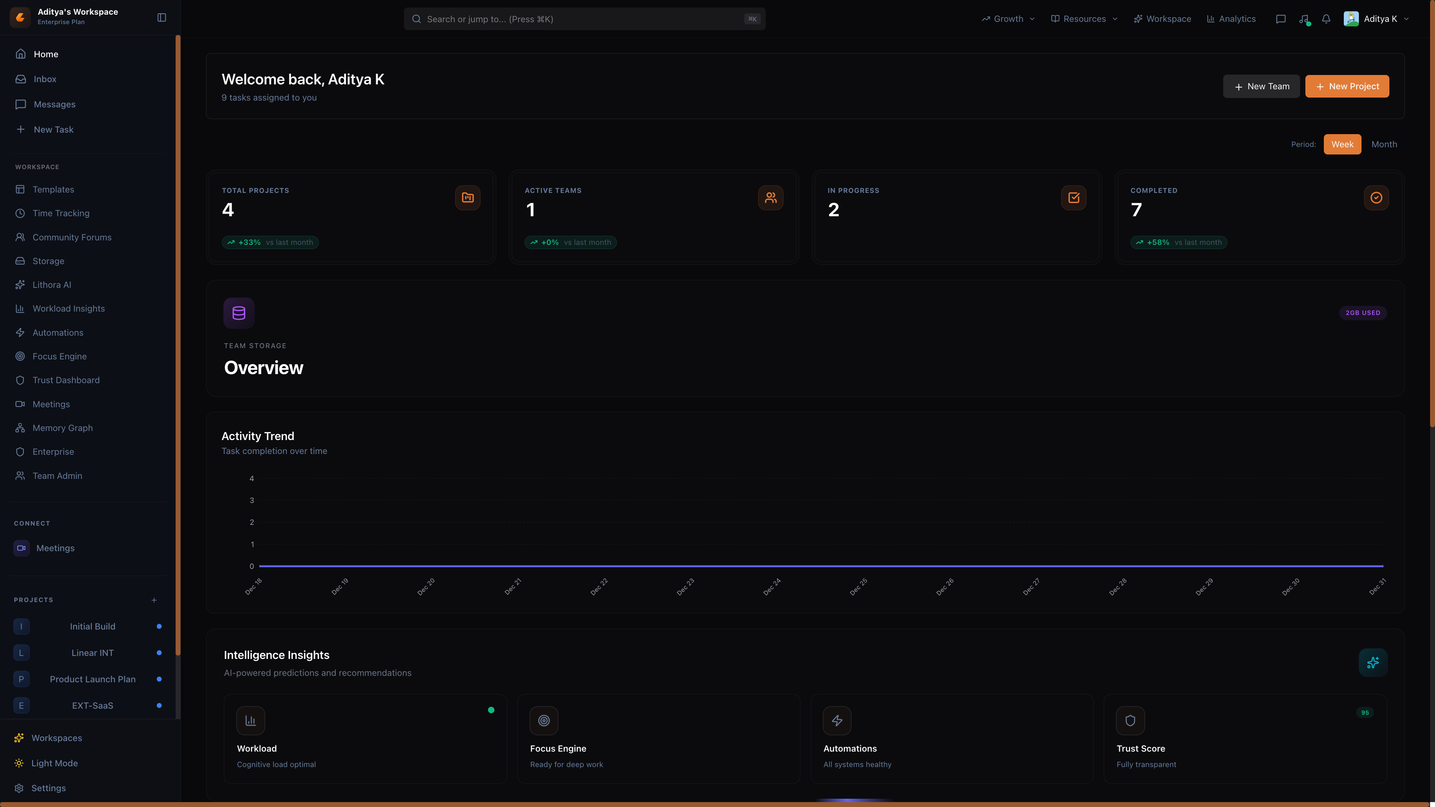Open the chat bubble icon in header
Viewport: 1435px width, 807px height.
point(1281,19)
